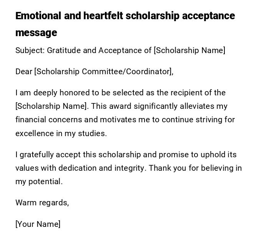Click 'Thank you for believing in' text

point(195,168)
